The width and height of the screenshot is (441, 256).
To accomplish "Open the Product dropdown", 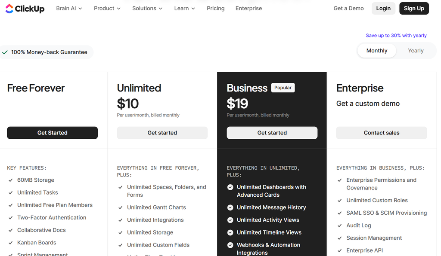I will pos(107,9).
